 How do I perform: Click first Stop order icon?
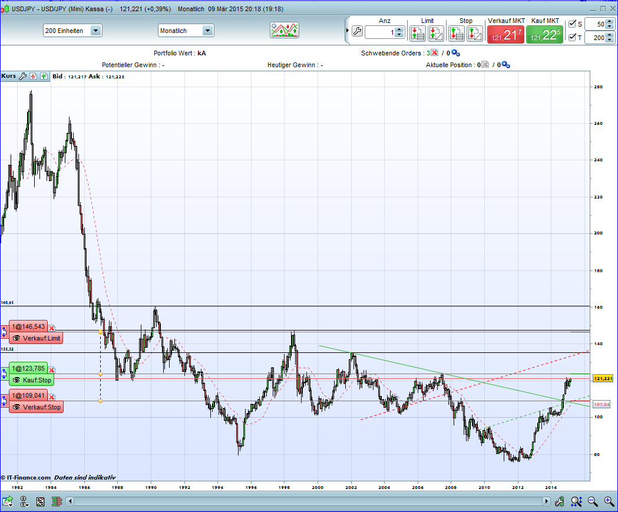click(457, 34)
